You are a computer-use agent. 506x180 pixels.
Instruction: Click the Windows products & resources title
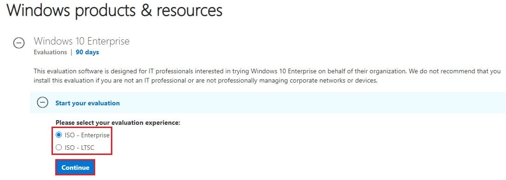click(x=115, y=10)
